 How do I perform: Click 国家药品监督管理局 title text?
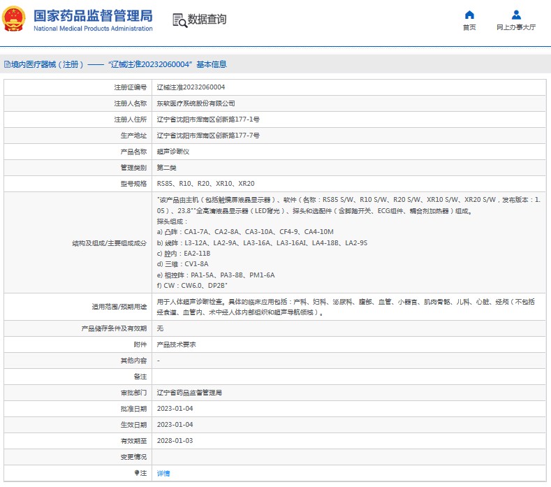point(93,16)
